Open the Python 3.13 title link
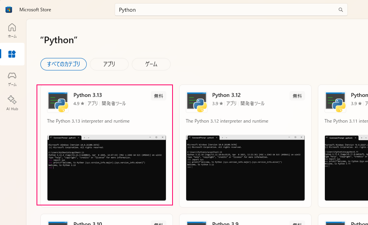The height and width of the screenshot is (225, 368). tap(87, 95)
